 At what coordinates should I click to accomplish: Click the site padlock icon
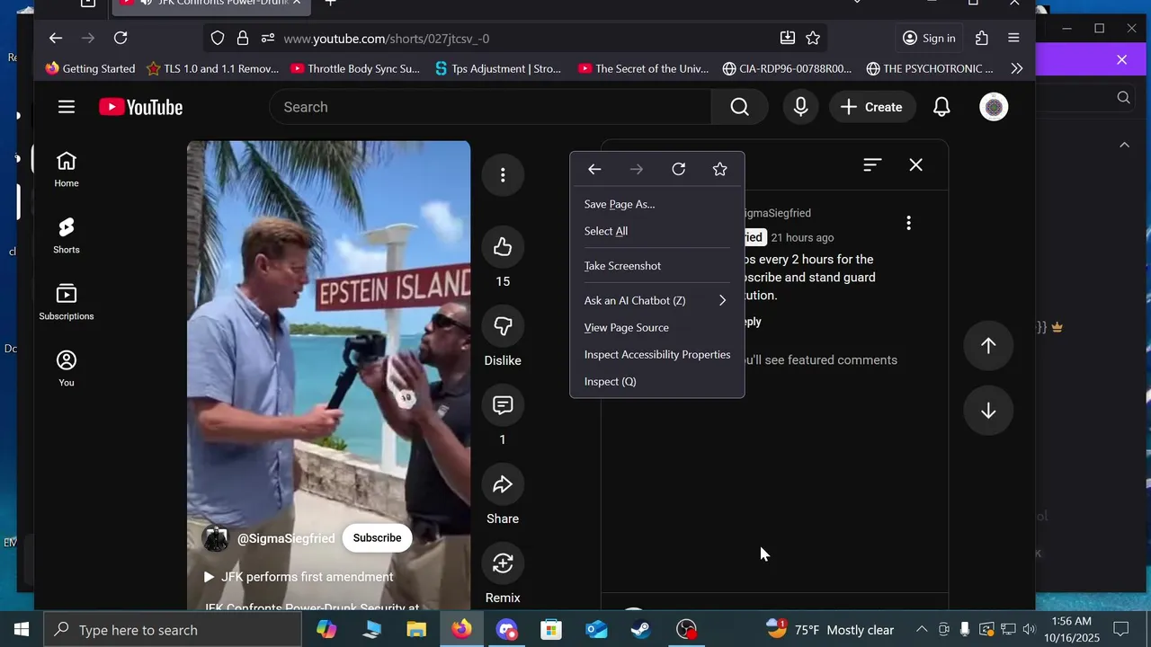tap(242, 38)
